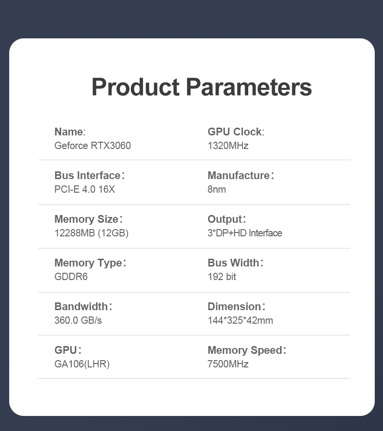Click the 7500MHz memory speed value
This screenshot has height=431, width=383.
[x=228, y=364]
